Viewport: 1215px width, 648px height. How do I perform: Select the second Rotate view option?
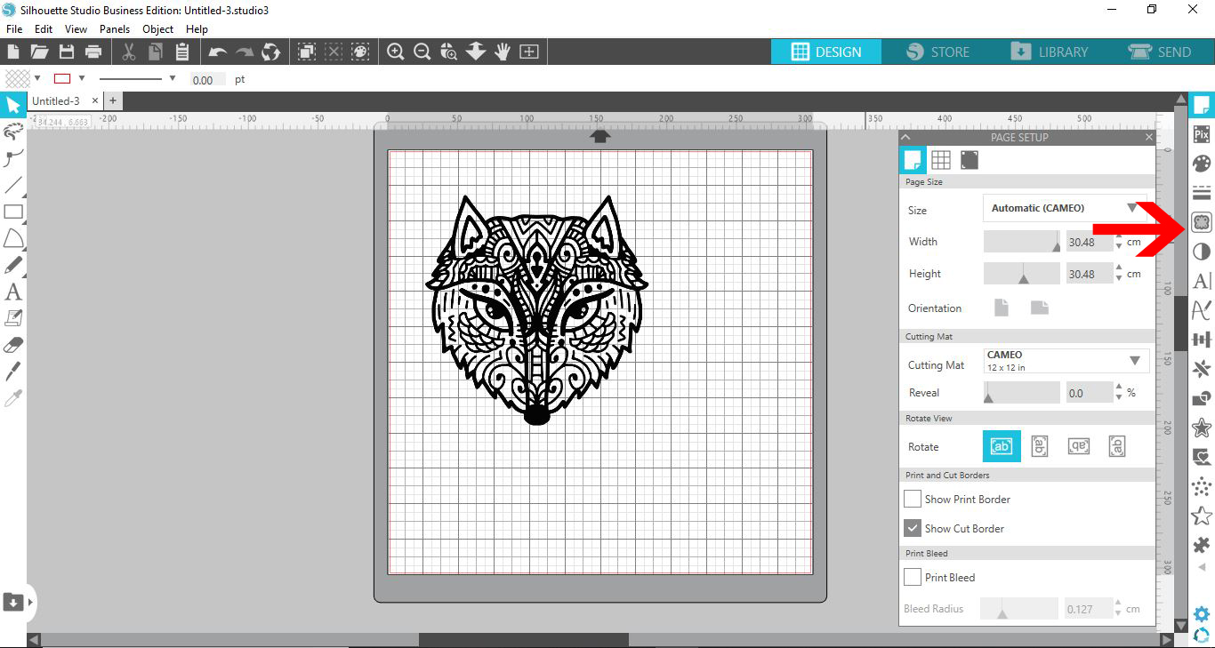pyautogui.click(x=1039, y=446)
